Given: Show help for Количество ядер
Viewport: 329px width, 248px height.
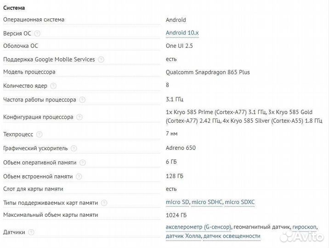Looking at the screenshot, I should point(53,86).
